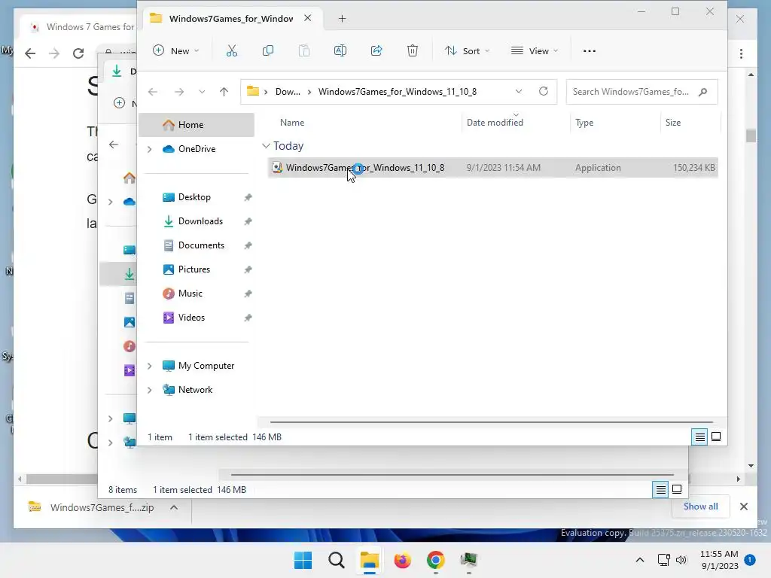Click the rightmost pinned app icon on the taskbar

point(468,560)
